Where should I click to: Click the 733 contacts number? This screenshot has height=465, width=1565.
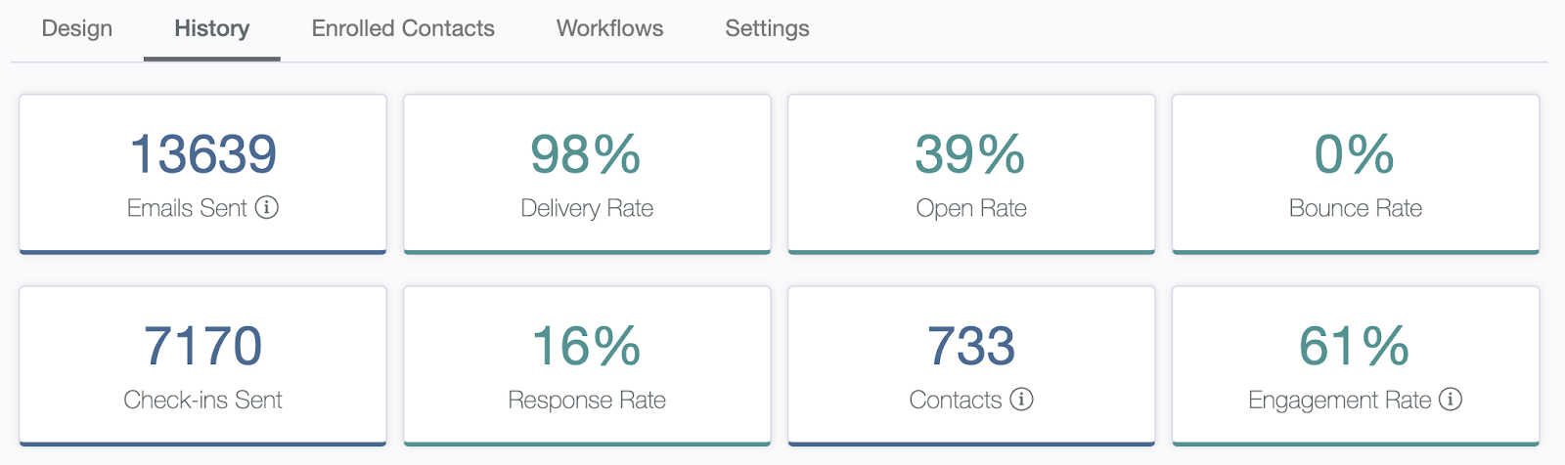coord(971,346)
